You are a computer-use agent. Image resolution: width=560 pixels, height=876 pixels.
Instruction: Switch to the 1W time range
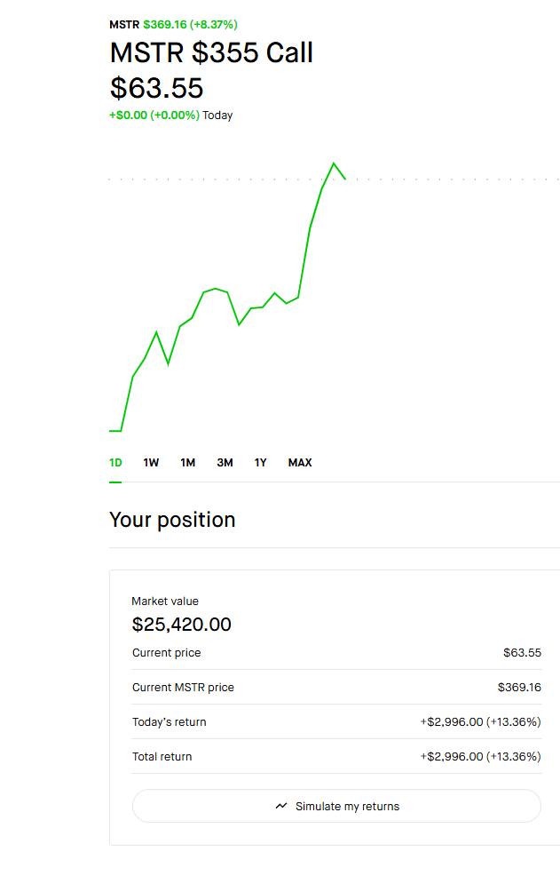(x=150, y=462)
